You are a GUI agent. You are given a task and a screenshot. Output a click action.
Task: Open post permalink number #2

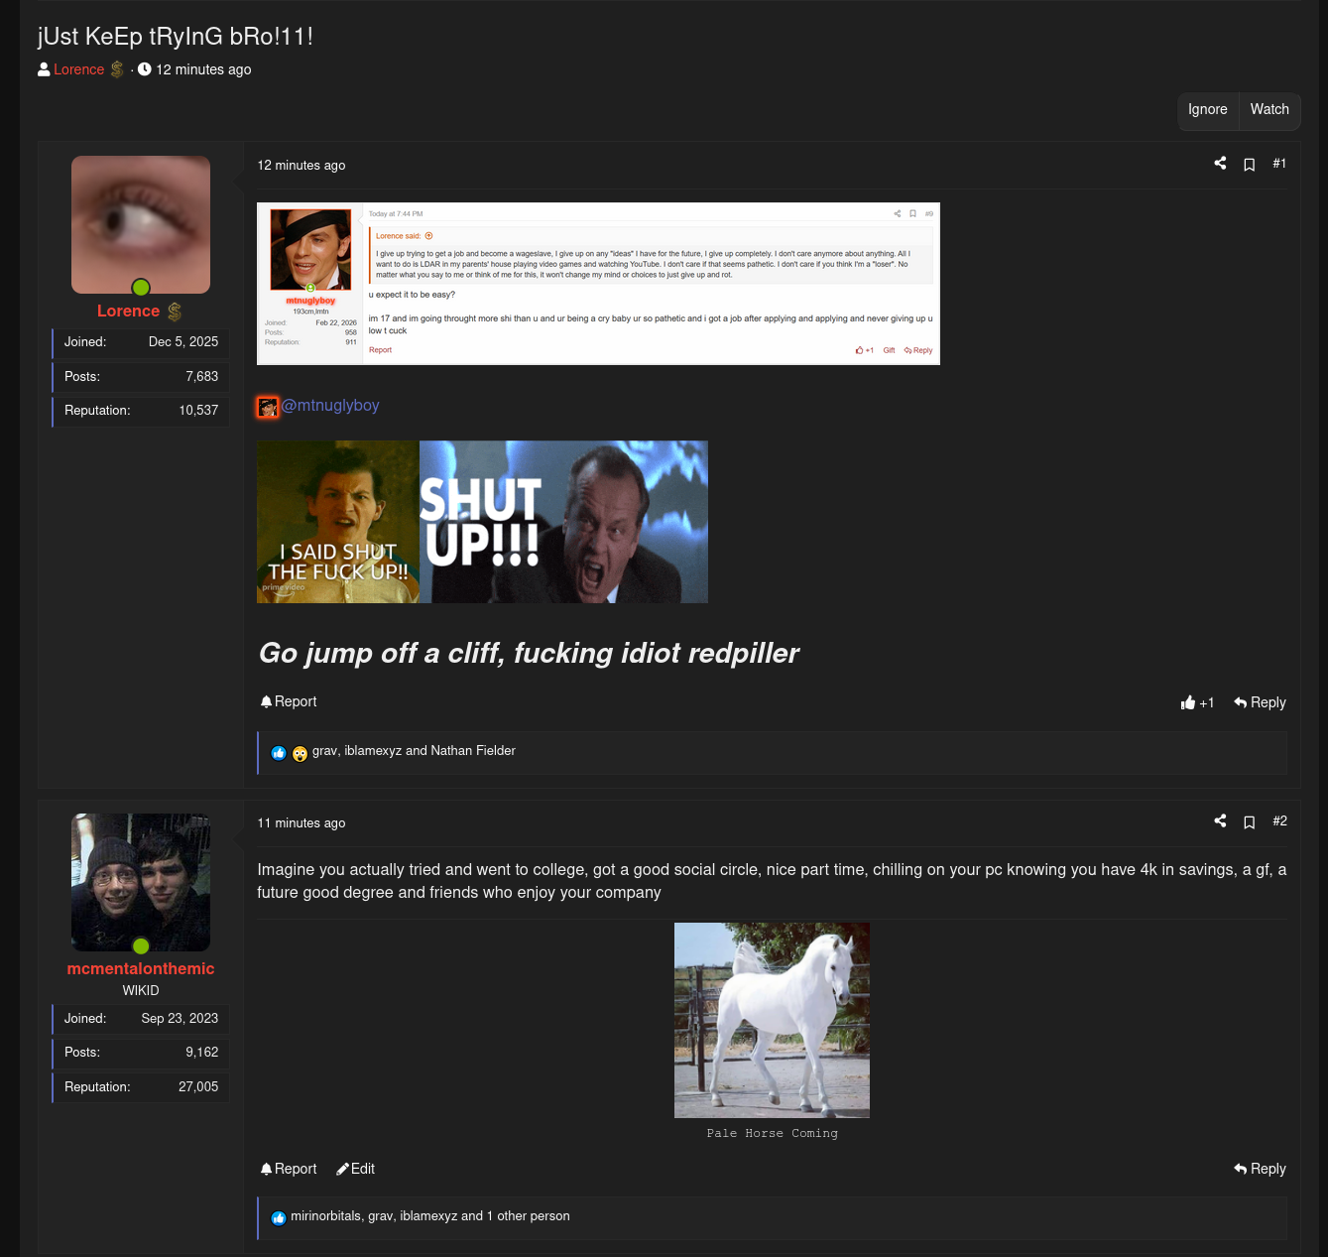click(x=1279, y=821)
